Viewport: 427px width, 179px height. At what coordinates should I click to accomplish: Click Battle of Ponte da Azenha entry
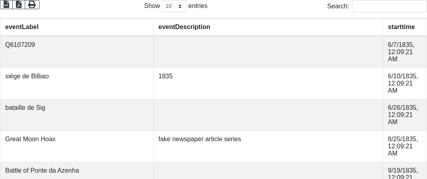click(x=42, y=171)
